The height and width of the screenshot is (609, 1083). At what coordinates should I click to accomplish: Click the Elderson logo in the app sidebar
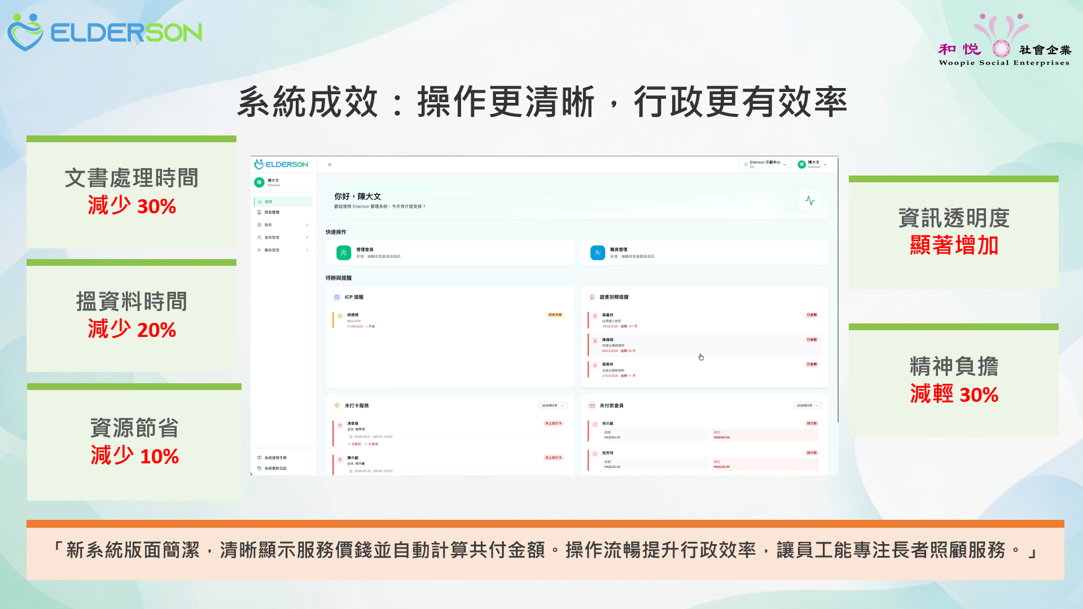[x=281, y=164]
